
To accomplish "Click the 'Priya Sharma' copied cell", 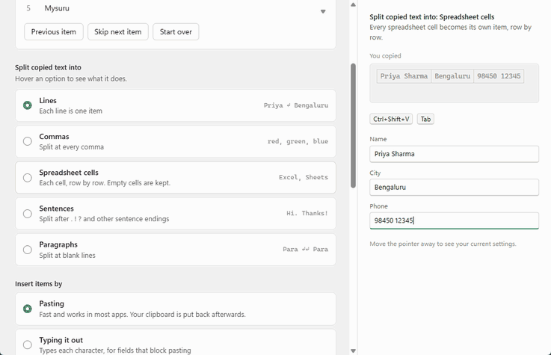I will [404, 76].
